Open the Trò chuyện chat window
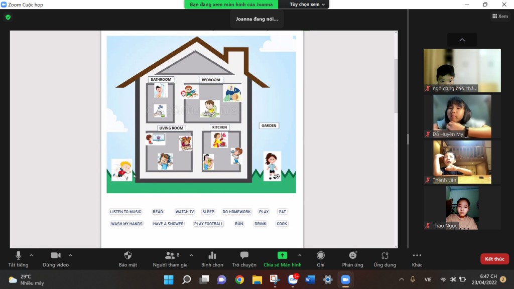This screenshot has width=514, height=289. click(x=244, y=255)
